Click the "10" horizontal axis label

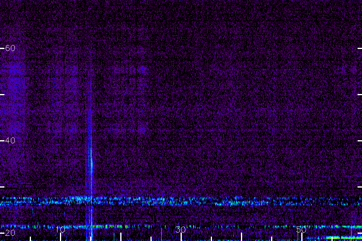60,229
